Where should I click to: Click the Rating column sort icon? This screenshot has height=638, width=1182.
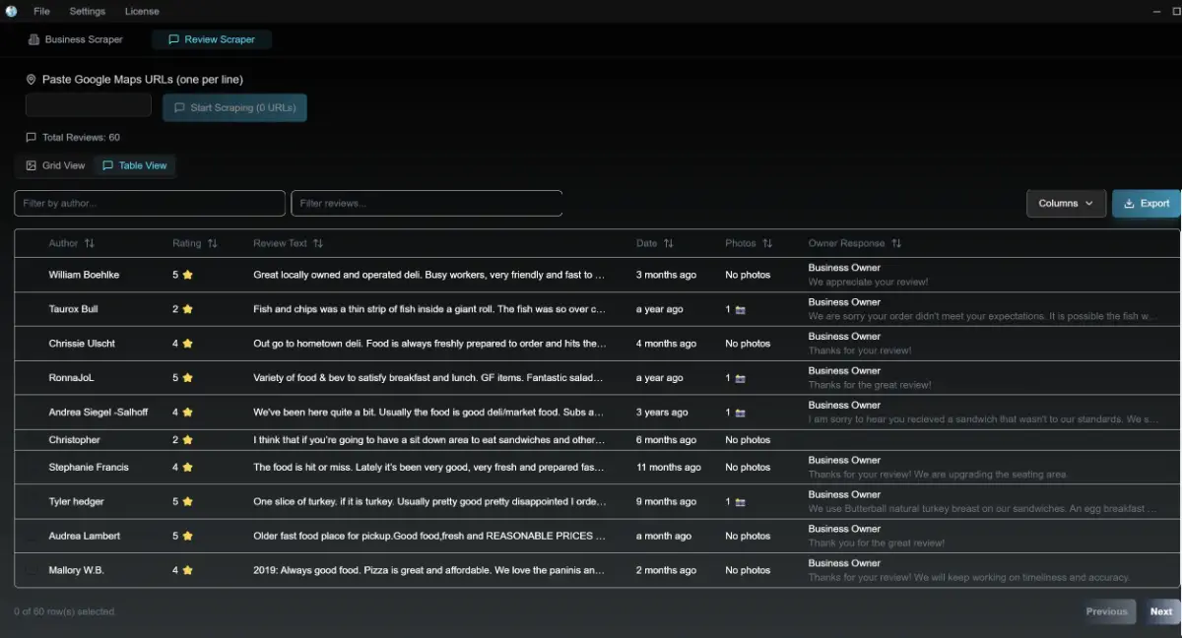coord(213,243)
